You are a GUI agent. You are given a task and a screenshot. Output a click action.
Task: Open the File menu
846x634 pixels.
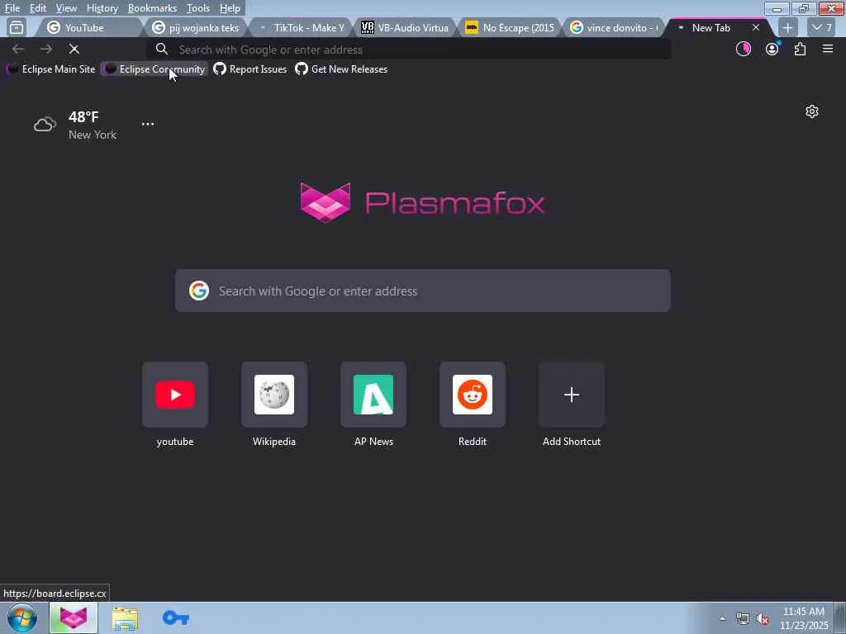tap(12, 8)
